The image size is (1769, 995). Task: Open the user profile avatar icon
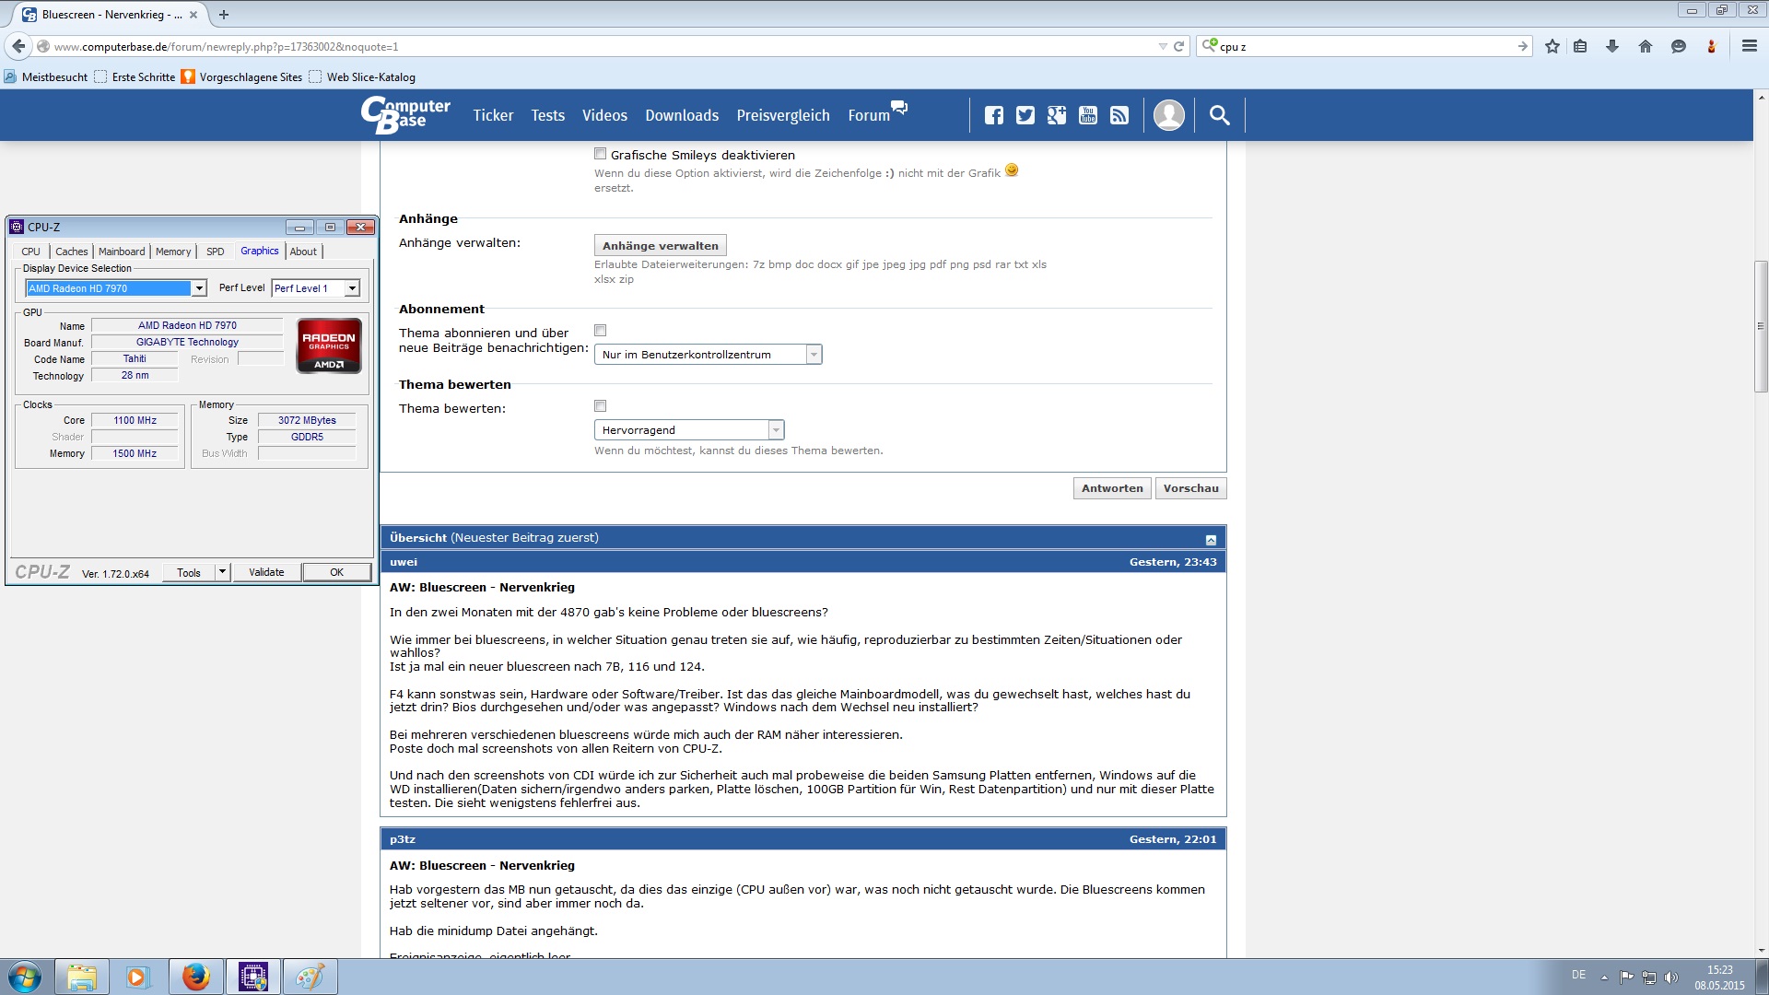click(1168, 115)
